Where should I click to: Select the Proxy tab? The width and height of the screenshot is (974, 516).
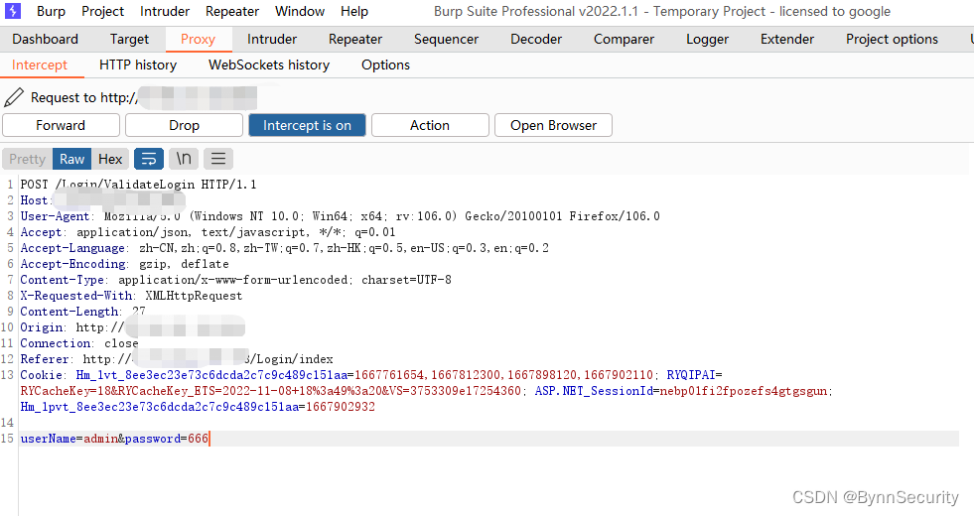coord(199,39)
